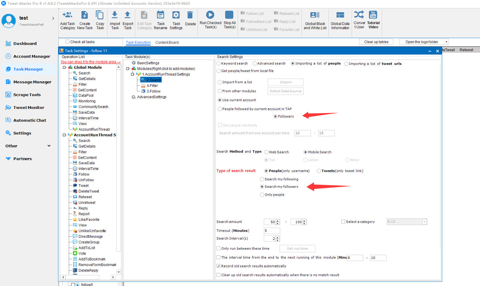The width and height of the screenshot is (480, 286).
Task: Select the Web Search radio button
Action: click(x=266, y=152)
